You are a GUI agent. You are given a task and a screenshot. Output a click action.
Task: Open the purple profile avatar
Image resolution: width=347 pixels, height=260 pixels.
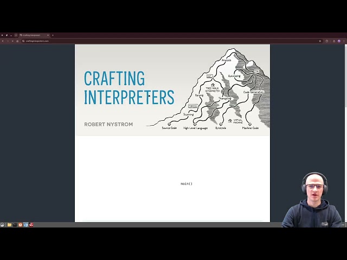click(x=339, y=41)
